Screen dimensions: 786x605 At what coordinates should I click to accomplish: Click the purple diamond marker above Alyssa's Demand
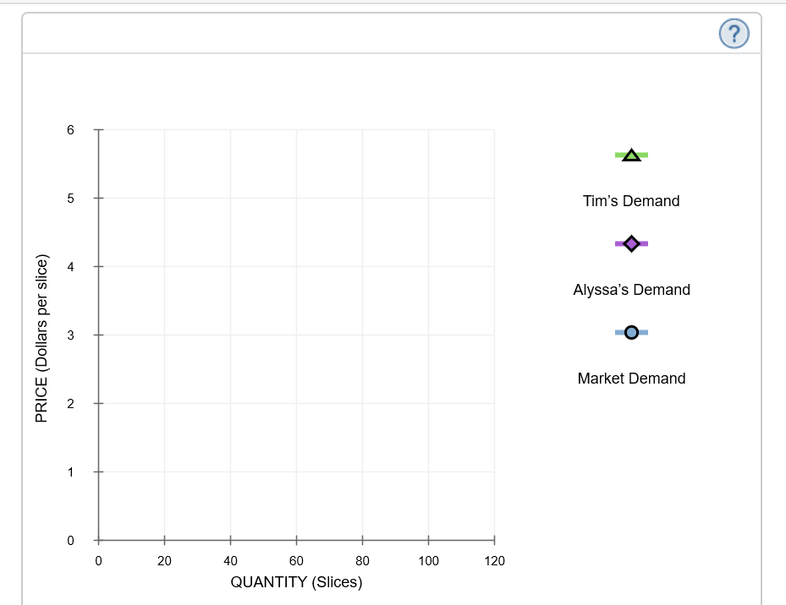pyautogui.click(x=630, y=243)
